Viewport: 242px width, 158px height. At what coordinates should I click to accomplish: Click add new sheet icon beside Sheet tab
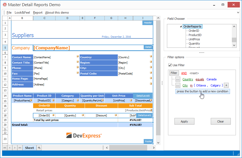coord(39,148)
